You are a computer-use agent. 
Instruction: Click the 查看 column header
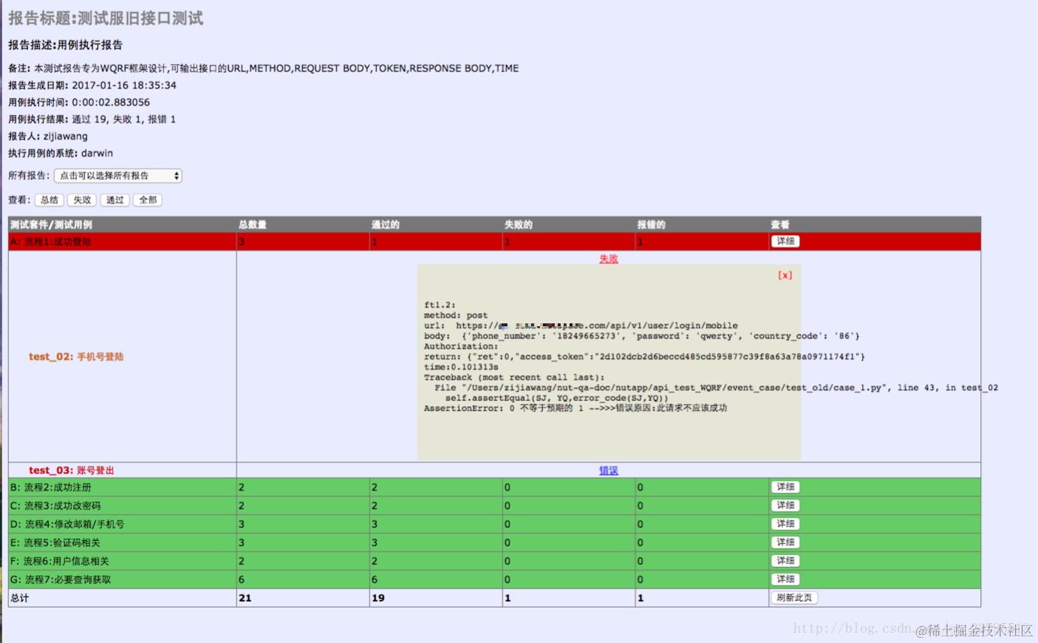780,224
